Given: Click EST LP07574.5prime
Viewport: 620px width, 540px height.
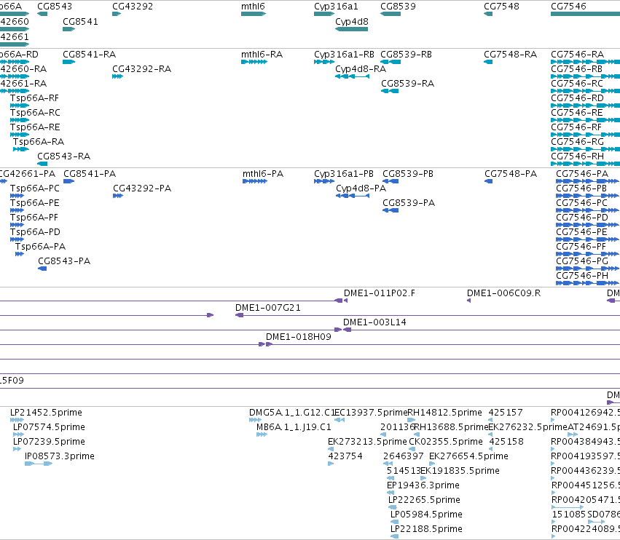Looking at the screenshot, I should [49, 427].
